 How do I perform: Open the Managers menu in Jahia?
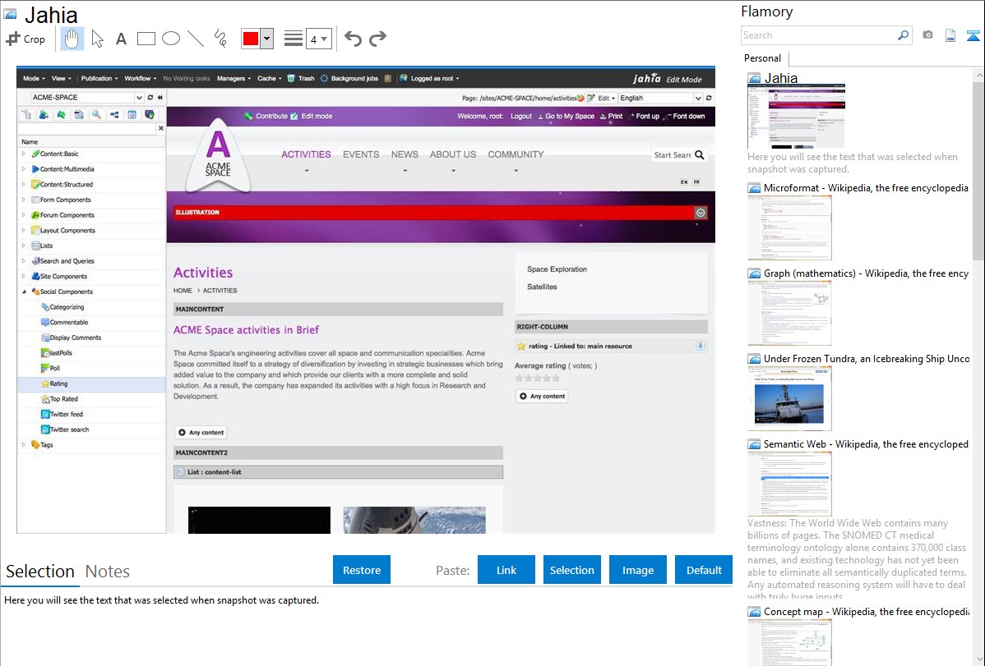234,79
